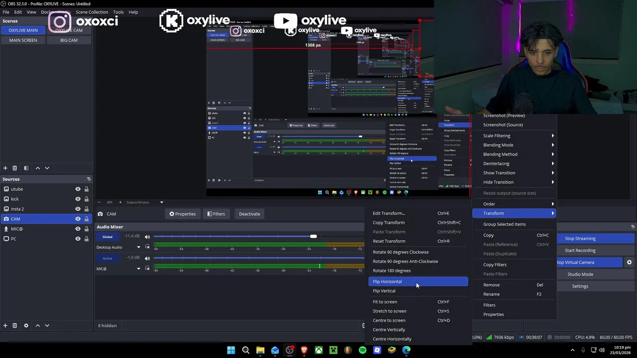This screenshot has height=358, width=637.
Task: Hide the MIC@ source
Action: 78,229
